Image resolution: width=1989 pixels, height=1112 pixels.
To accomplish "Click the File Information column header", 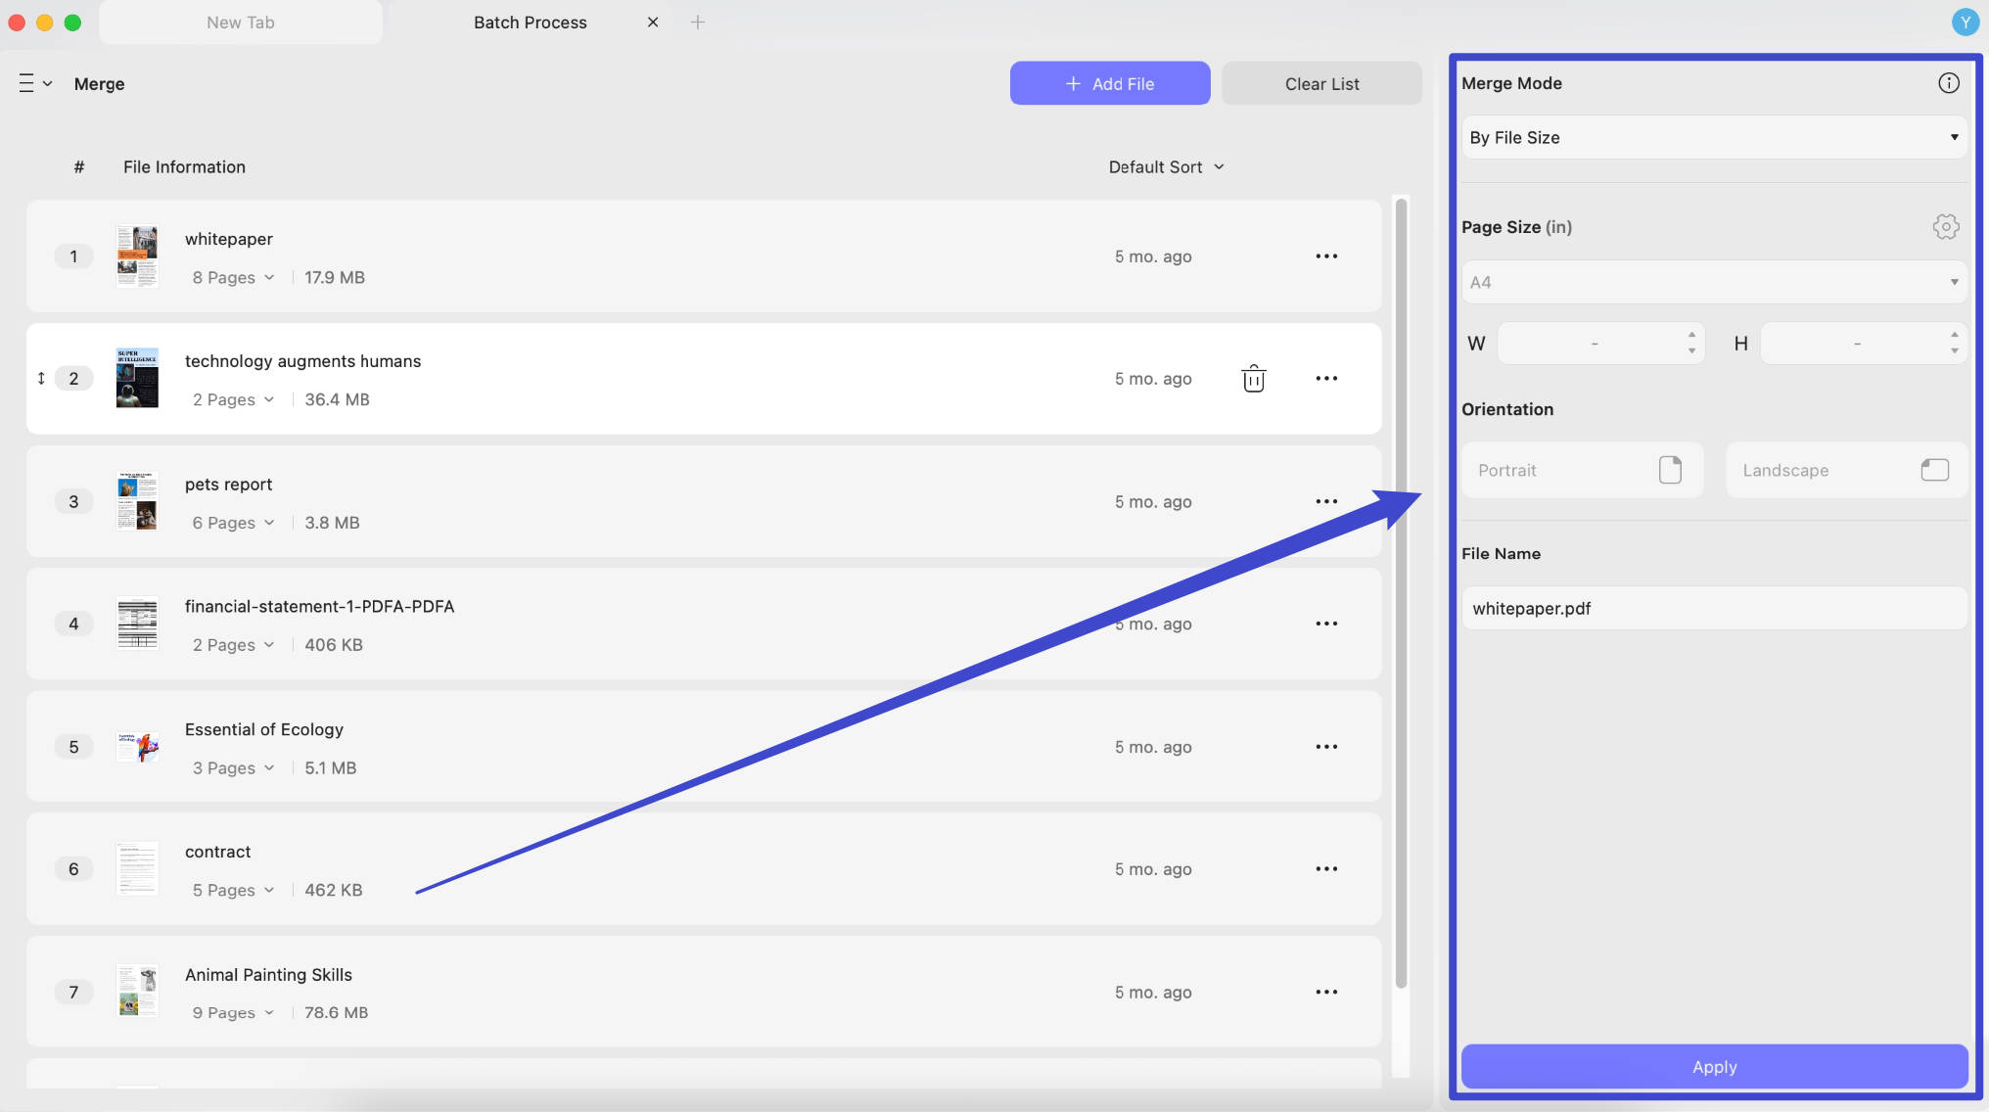I will [184, 167].
